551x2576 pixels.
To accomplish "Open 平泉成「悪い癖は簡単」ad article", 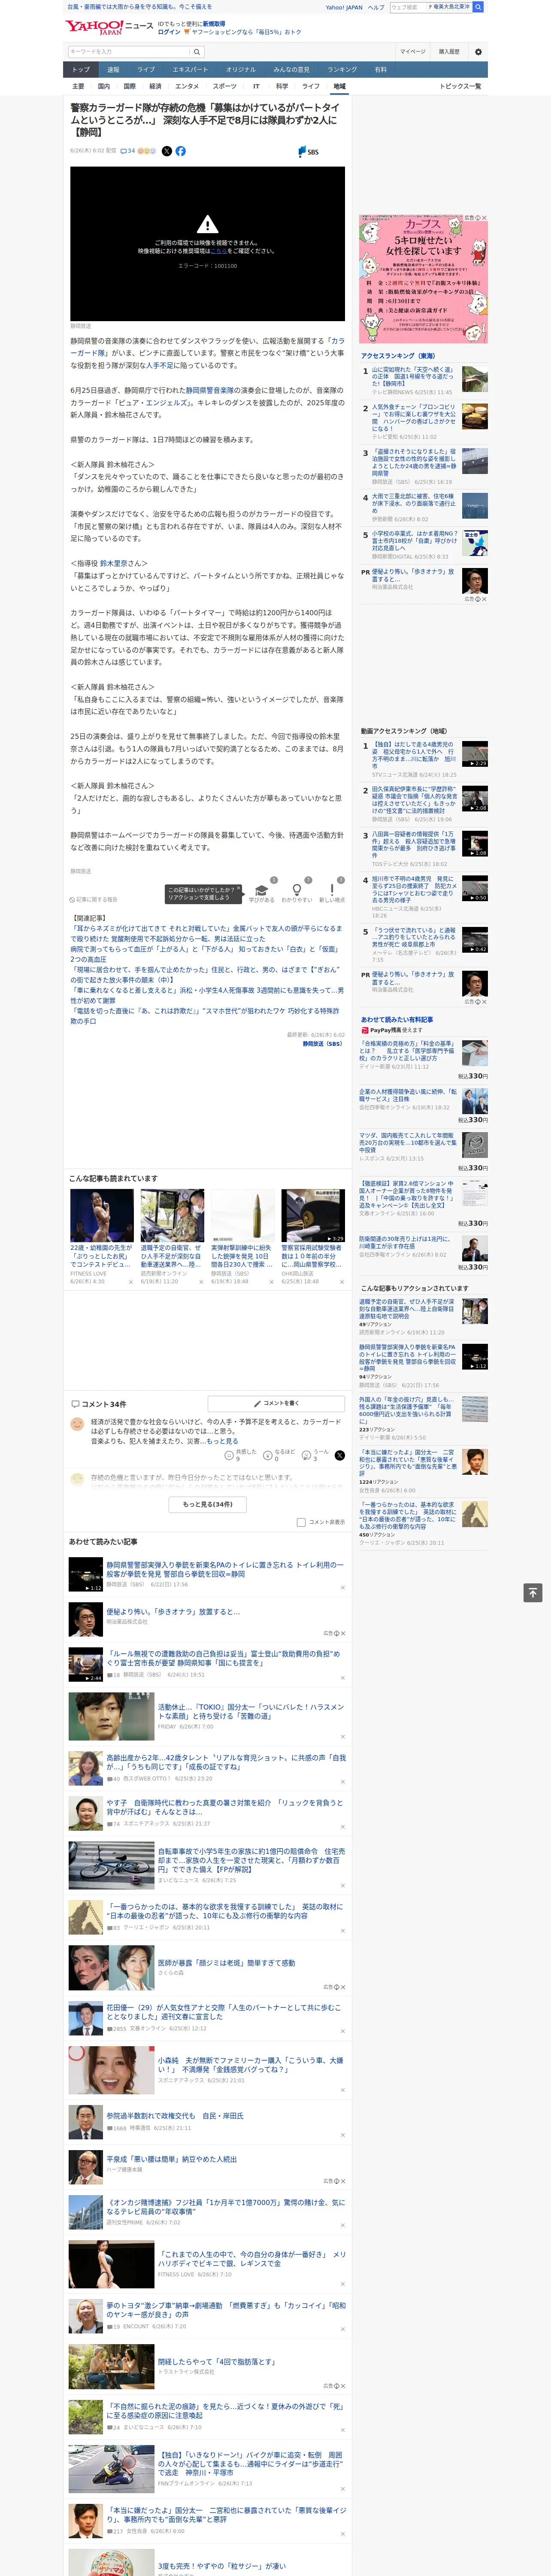I will (x=172, y=2159).
